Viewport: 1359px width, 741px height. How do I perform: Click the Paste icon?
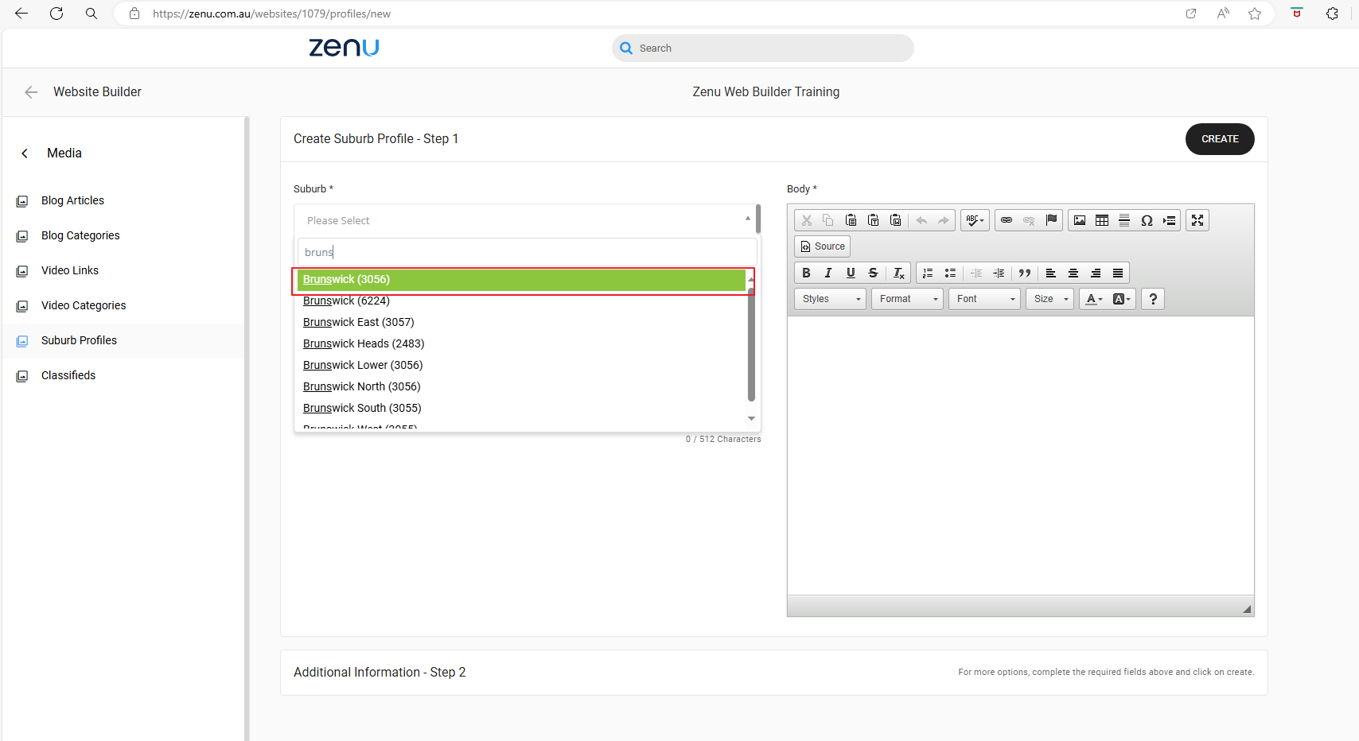[x=851, y=220]
